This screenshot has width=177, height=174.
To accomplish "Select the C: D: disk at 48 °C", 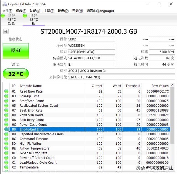I will click(x=11, y=19).
